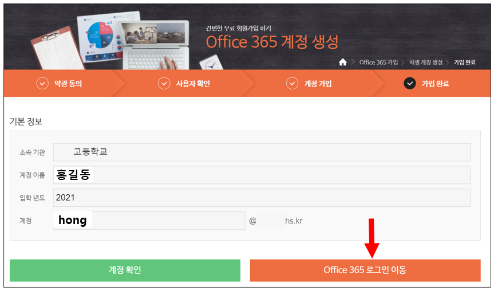The image size is (494, 291).
Task: Click the 계정 이름 label
Action: coord(32,175)
